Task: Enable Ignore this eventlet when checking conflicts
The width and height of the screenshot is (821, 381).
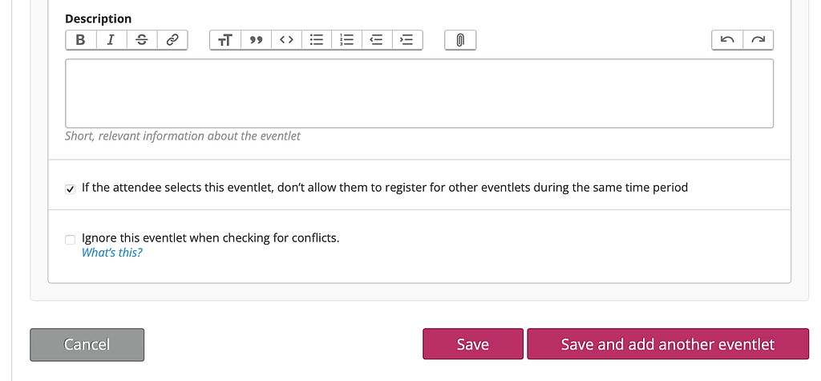Action: click(x=71, y=240)
